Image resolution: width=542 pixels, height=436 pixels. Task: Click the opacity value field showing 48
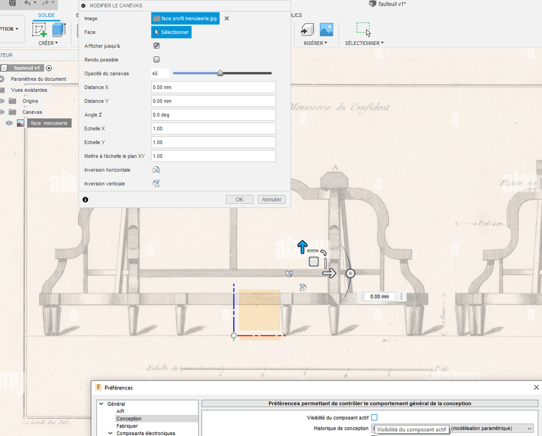point(160,73)
